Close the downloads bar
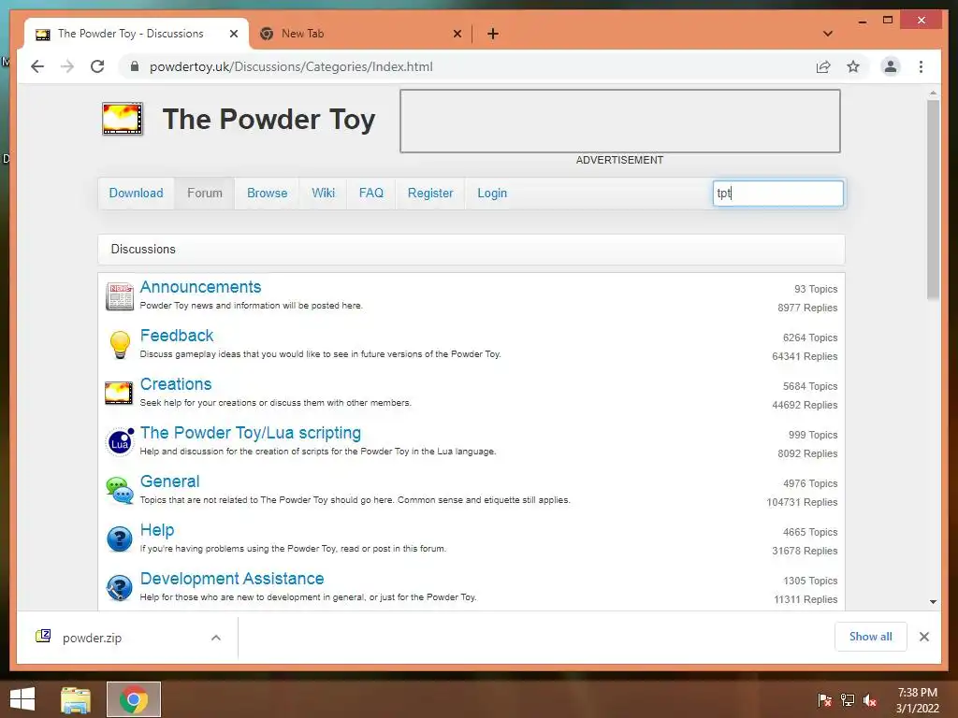The height and width of the screenshot is (718, 958). click(x=923, y=637)
